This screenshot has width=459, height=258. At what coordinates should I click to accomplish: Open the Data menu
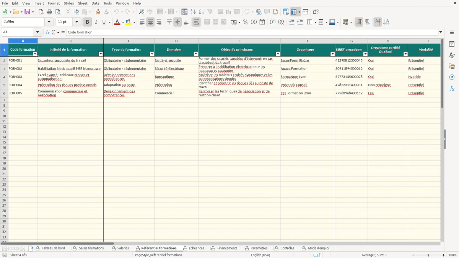95,3
